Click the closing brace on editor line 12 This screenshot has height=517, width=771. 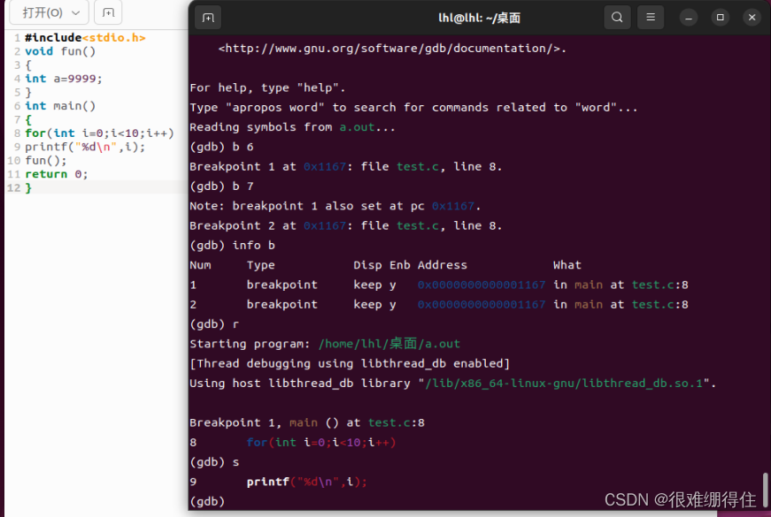28,188
